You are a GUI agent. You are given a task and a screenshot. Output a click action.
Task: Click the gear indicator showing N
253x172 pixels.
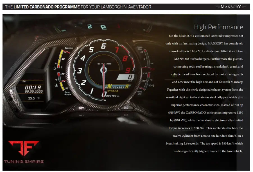[109, 86]
